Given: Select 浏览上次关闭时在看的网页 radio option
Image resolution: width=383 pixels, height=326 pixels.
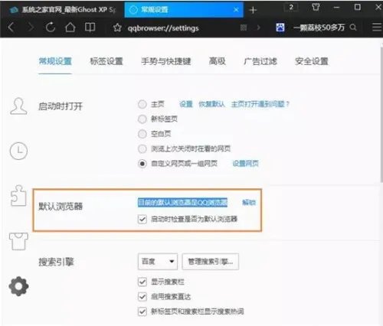Looking at the screenshot, I should (142, 148).
